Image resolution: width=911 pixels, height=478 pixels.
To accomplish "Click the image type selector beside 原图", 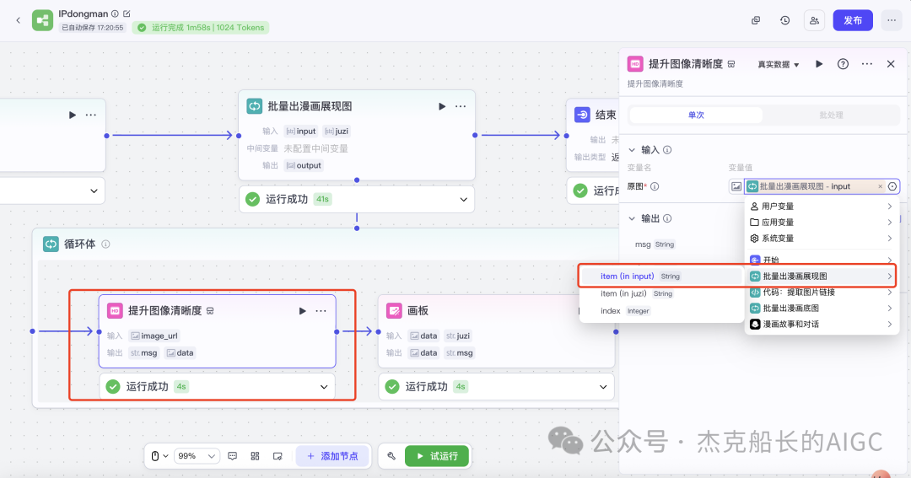I will [736, 186].
